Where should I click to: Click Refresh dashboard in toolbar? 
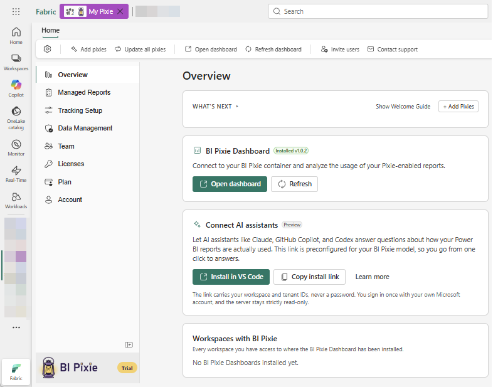(273, 50)
